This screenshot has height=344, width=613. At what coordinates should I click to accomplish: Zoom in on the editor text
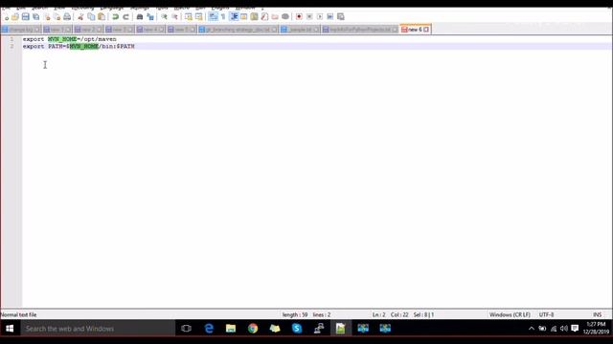tap(164, 17)
